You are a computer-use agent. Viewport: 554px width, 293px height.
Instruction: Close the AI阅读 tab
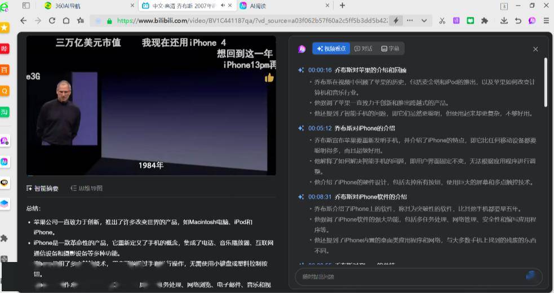327,5
